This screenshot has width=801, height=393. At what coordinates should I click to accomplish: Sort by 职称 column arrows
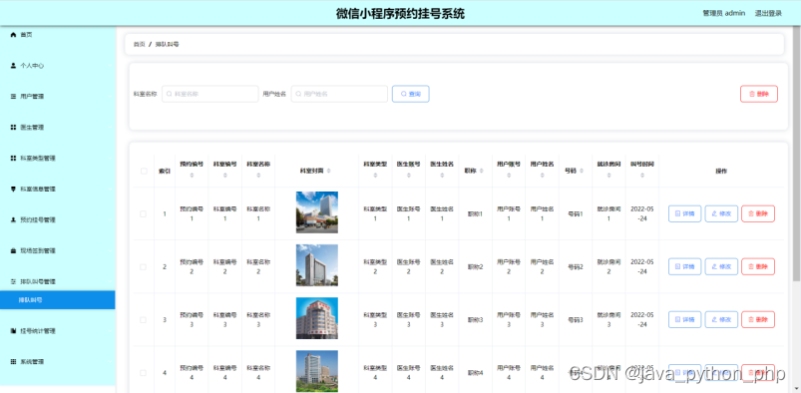coord(482,171)
